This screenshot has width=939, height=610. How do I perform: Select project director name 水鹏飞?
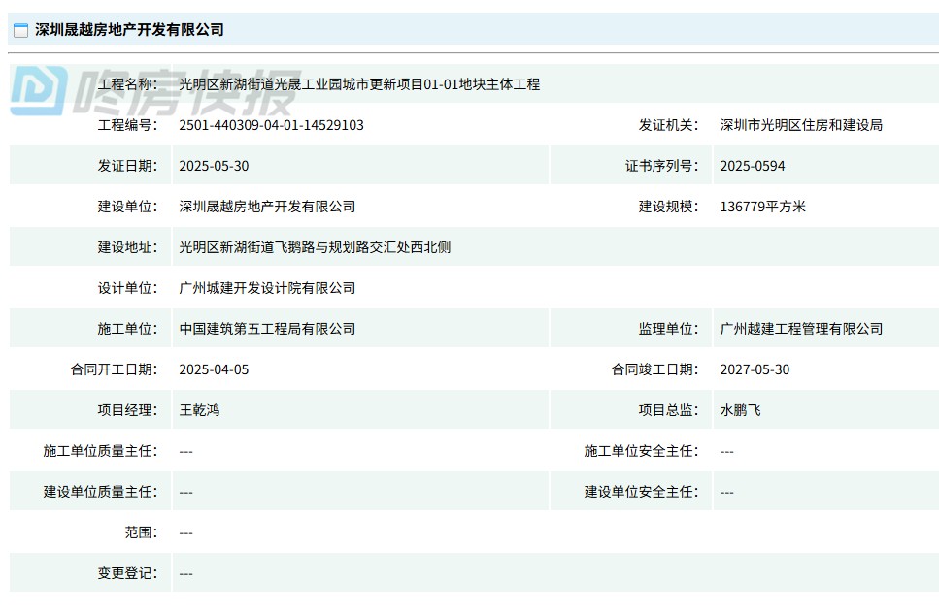[740, 410]
